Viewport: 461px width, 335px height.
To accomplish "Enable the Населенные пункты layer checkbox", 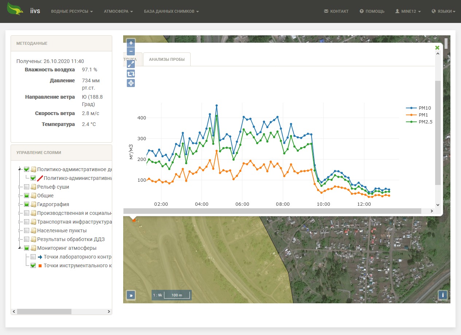I will [27, 230].
